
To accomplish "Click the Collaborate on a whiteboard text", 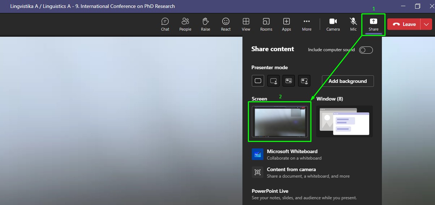I will pyautogui.click(x=294, y=158).
